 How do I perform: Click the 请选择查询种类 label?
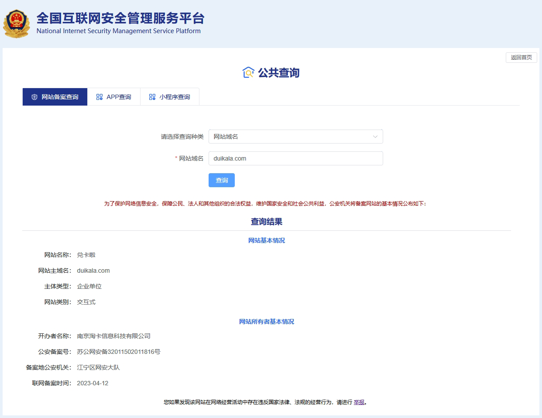pyautogui.click(x=182, y=137)
